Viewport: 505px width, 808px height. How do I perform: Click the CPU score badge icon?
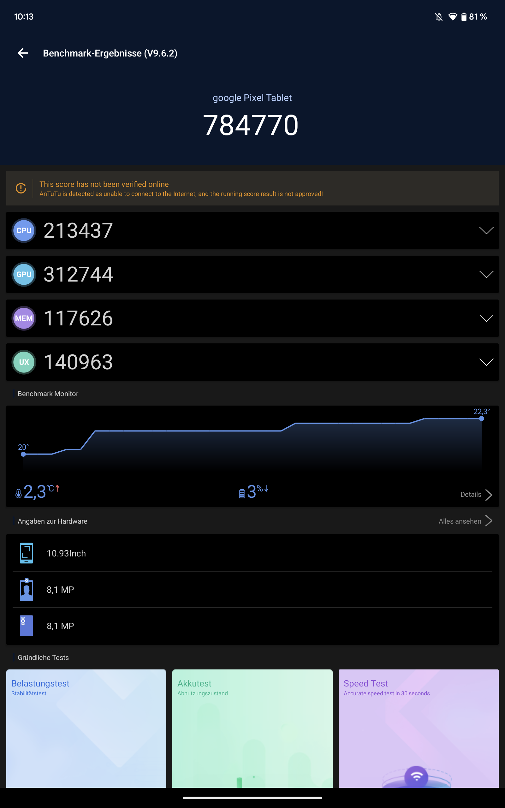24,230
